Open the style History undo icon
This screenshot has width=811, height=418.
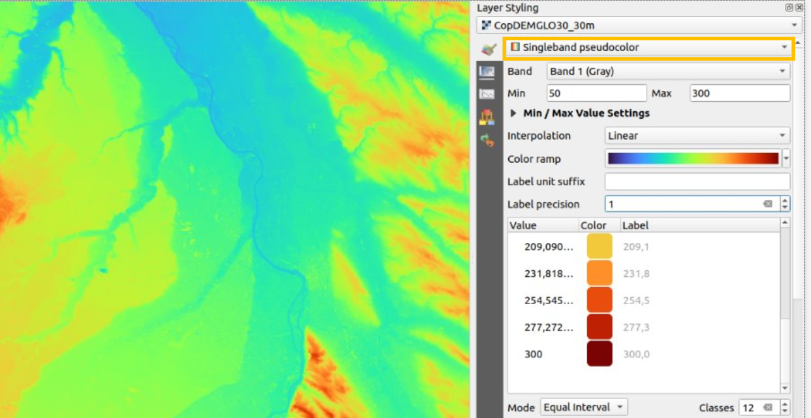487,140
